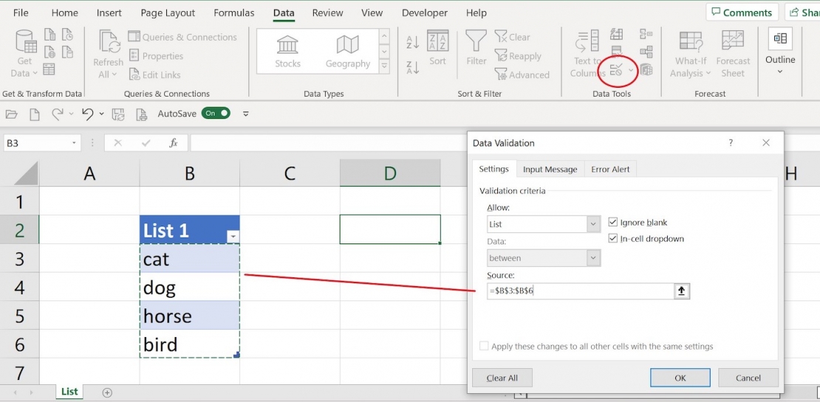The width and height of the screenshot is (820, 402).
Task: Add a new sheet with plus button
Action: click(x=107, y=392)
